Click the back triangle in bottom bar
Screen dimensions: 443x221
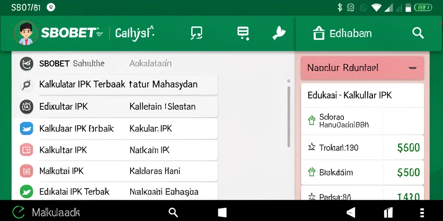point(350,212)
